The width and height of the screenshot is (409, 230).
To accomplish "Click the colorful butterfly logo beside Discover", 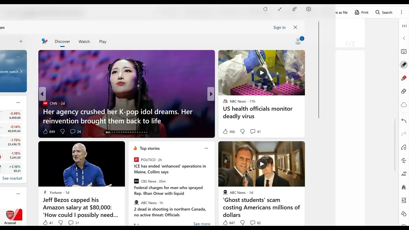I will 45,41.
